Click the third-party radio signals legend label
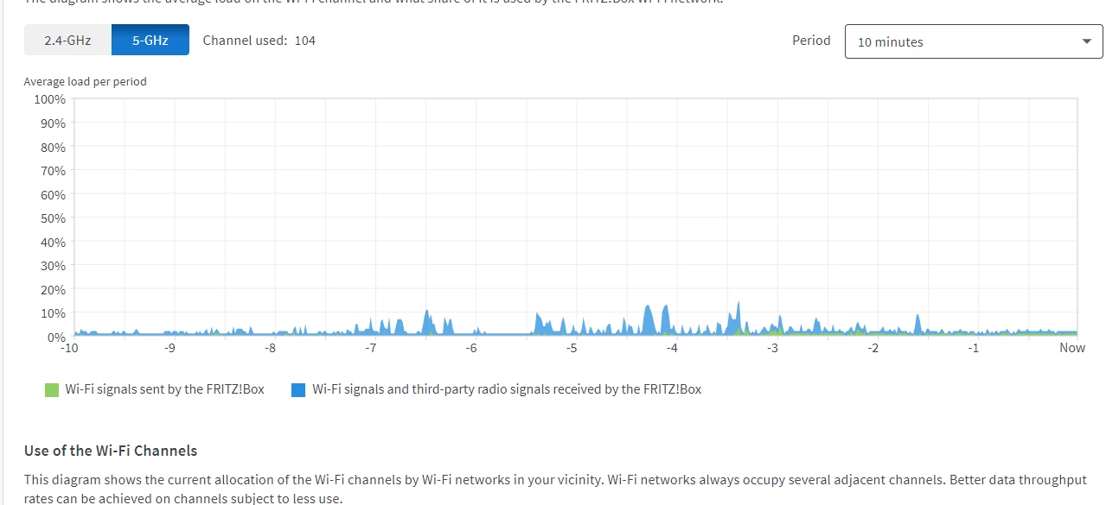 [x=507, y=389]
